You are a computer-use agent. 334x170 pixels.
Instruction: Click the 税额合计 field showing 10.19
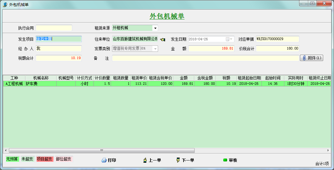pyautogui.click(x=59, y=58)
